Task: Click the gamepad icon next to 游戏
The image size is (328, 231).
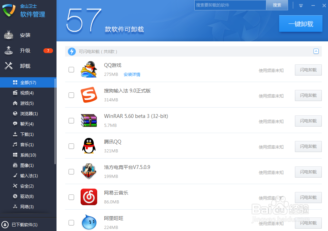Action: click(x=15, y=103)
